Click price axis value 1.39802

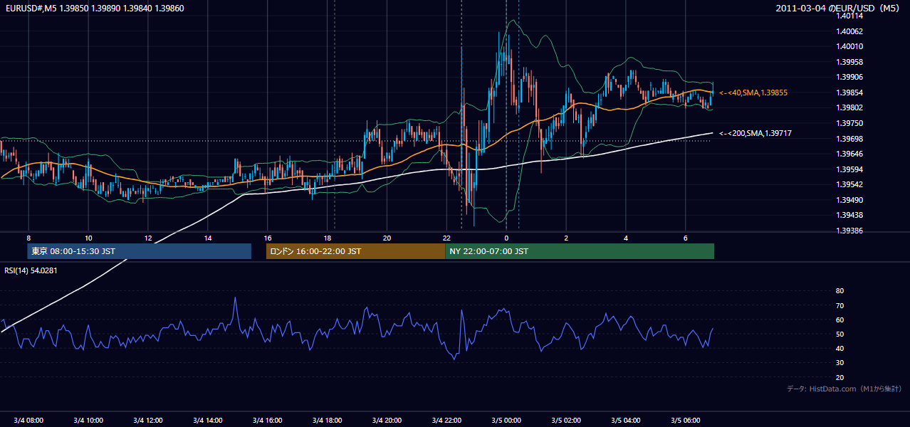coord(851,108)
